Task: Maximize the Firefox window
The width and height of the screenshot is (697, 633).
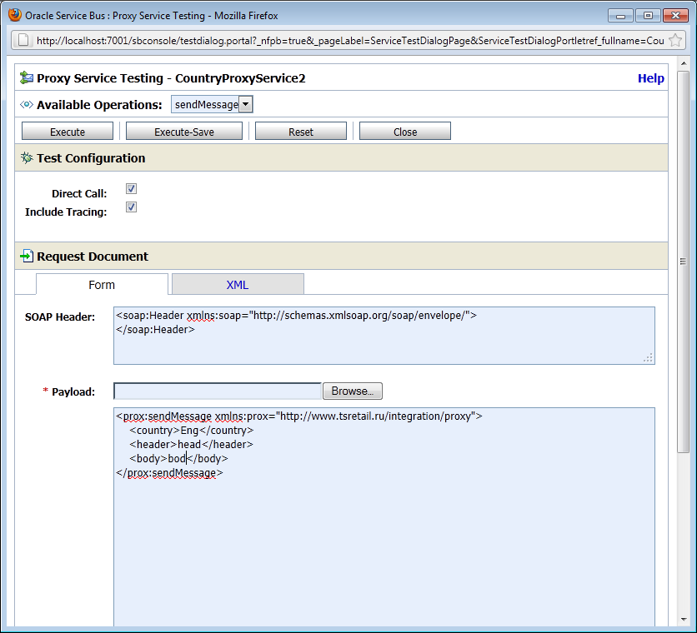Action: [648, 16]
